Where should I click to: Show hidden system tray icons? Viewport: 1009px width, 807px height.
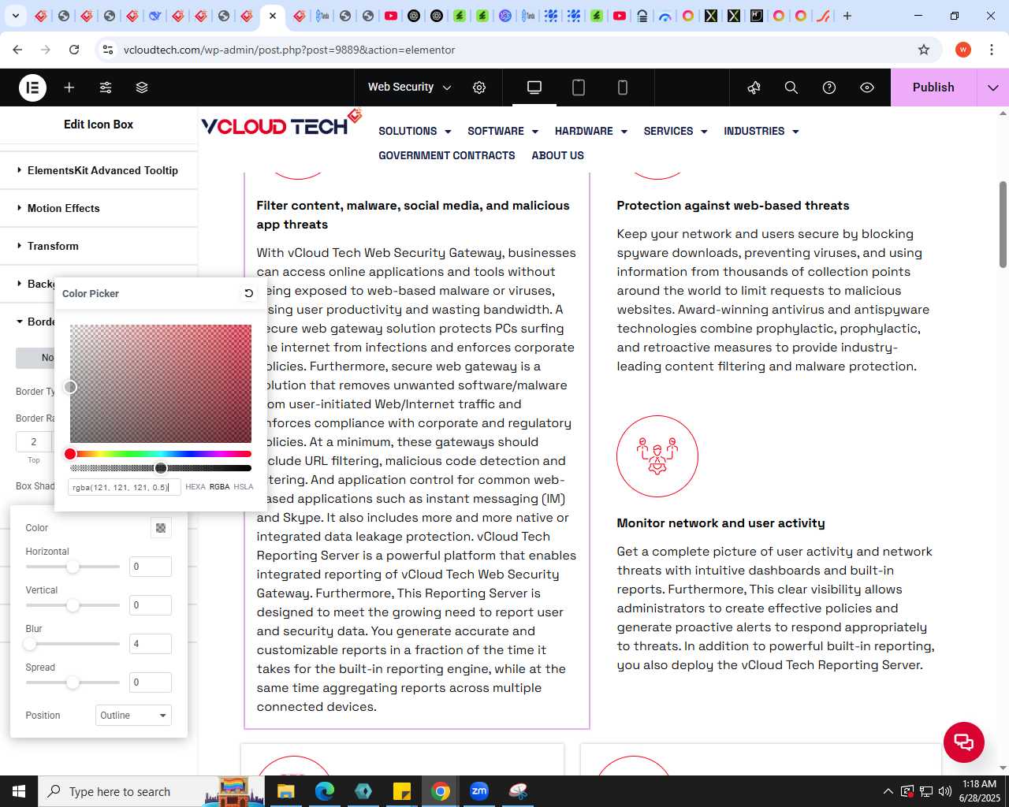tap(888, 791)
